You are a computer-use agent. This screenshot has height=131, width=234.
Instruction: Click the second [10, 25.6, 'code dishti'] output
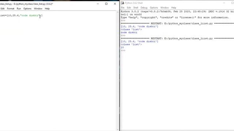pyautogui.click(x=139, y=41)
